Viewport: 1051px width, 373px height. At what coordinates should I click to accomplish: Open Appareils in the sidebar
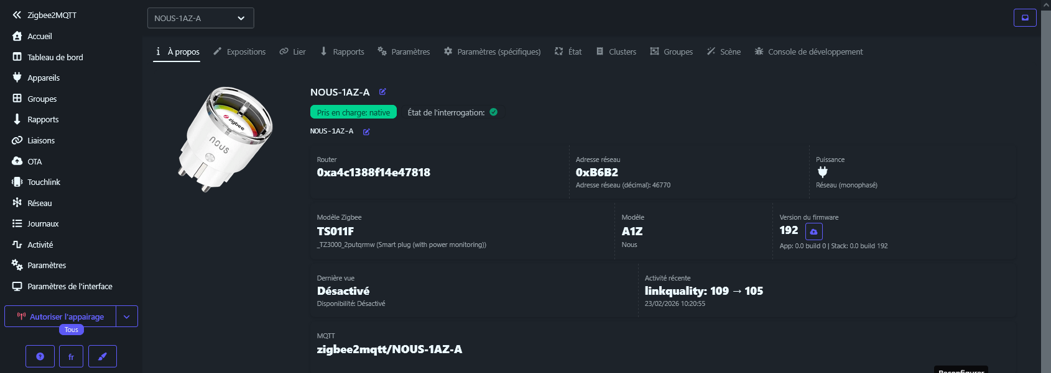(44, 78)
